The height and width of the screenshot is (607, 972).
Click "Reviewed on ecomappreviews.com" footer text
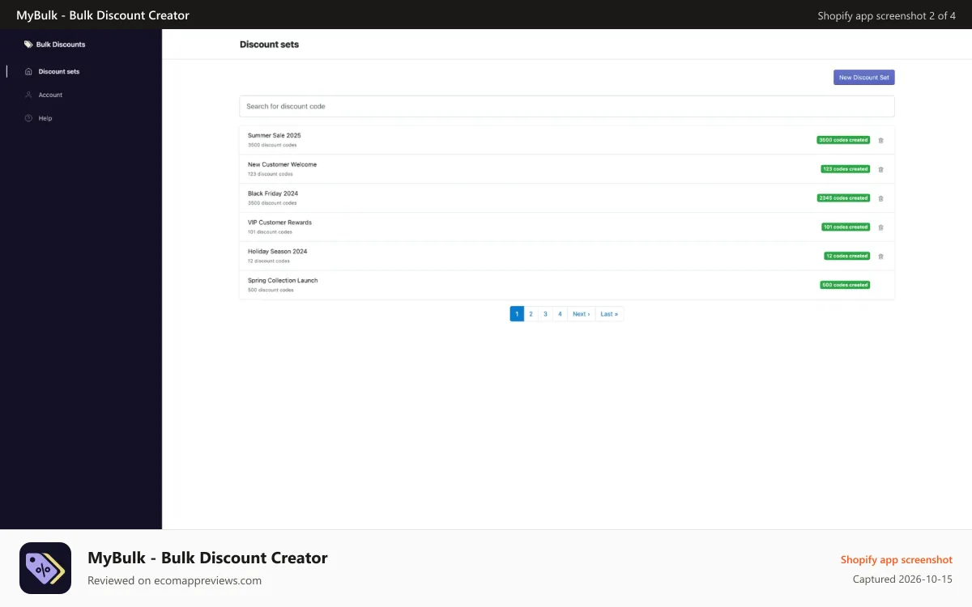point(174,580)
